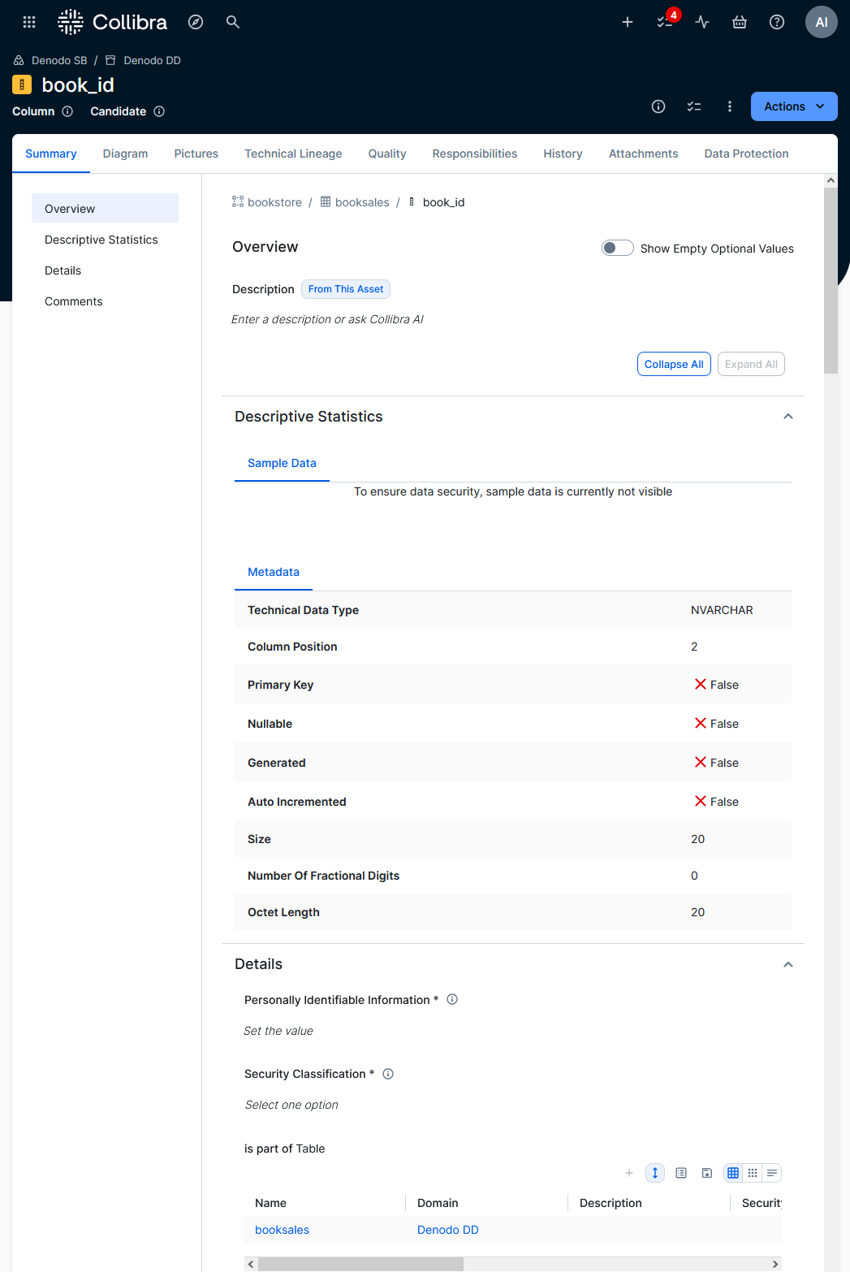Open the search magnifier icon
This screenshot has height=1272, width=850.
[x=233, y=22]
